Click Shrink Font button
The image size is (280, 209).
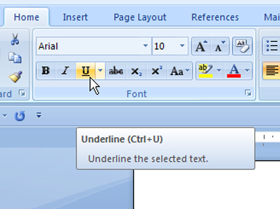[220, 46]
